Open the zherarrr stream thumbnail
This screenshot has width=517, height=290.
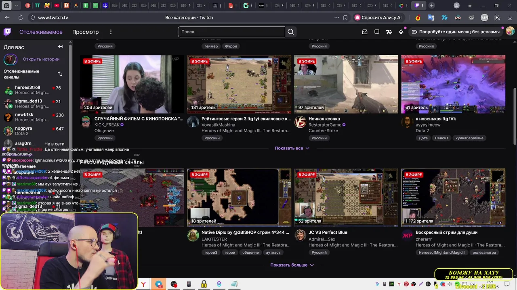pos(453,198)
